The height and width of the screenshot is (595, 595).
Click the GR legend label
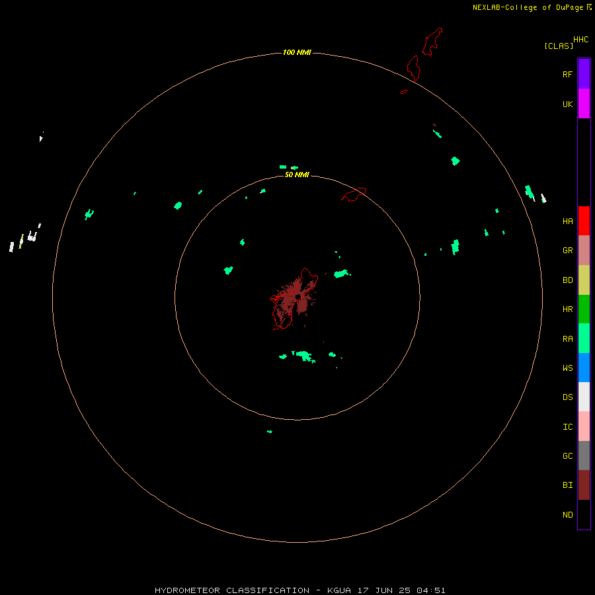click(x=567, y=251)
